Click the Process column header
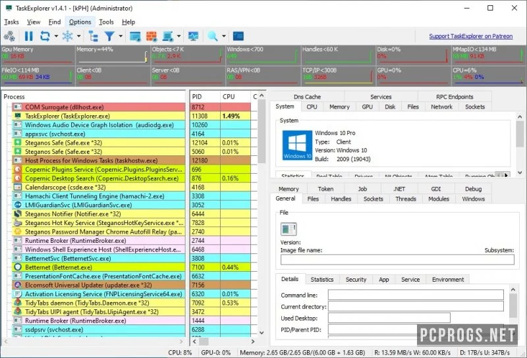Screen dimensions: 527x358 94,97
